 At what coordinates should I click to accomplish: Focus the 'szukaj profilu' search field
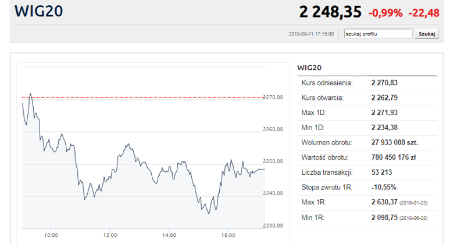[x=378, y=34]
